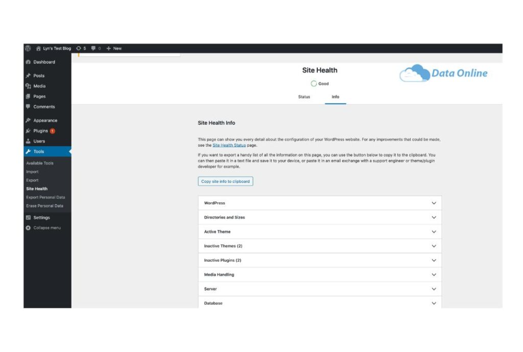
Task: Click the Plugins plug icon
Action: click(x=29, y=131)
